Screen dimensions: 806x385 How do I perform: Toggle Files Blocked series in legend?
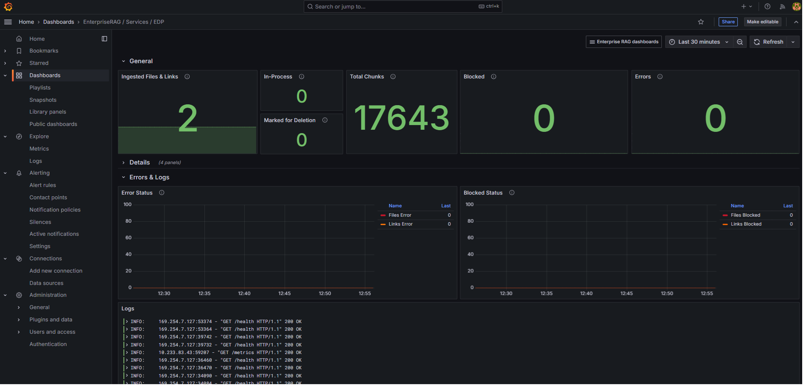tap(745, 215)
